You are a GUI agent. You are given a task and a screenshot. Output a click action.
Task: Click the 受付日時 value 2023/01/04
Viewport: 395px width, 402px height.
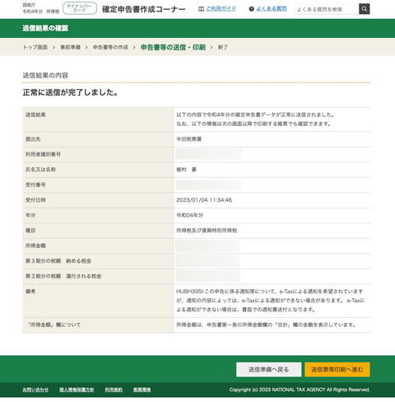click(192, 200)
